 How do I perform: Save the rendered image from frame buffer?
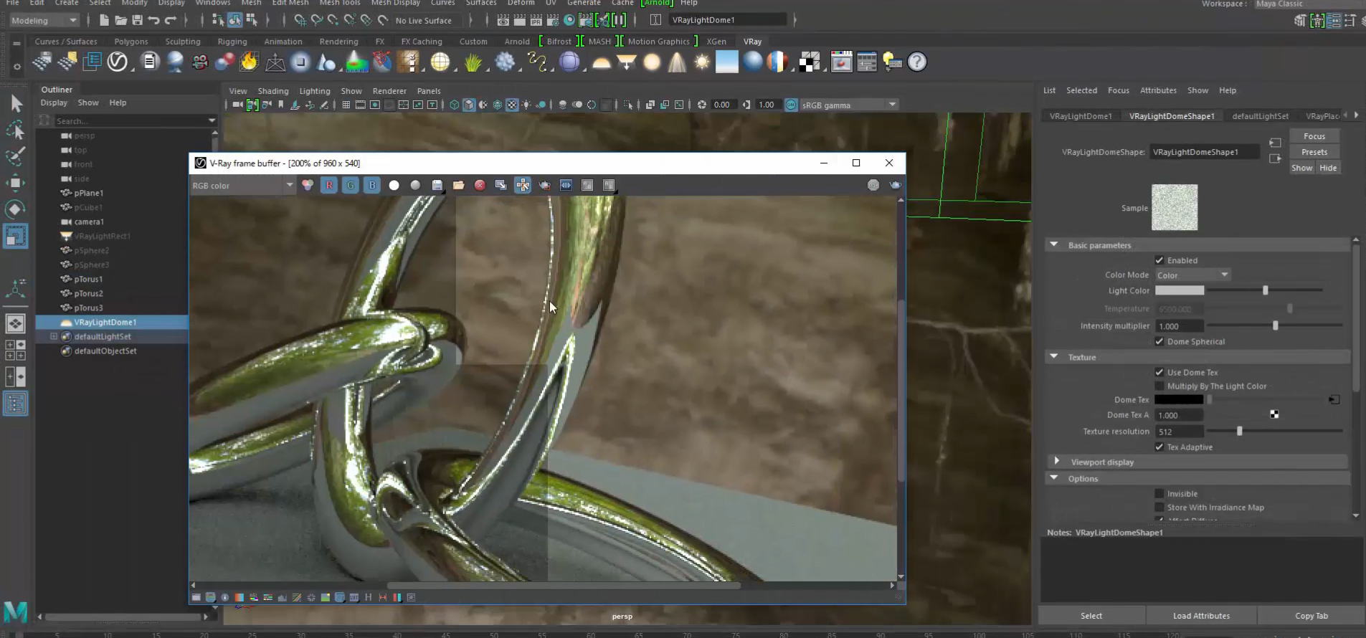tap(437, 186)
